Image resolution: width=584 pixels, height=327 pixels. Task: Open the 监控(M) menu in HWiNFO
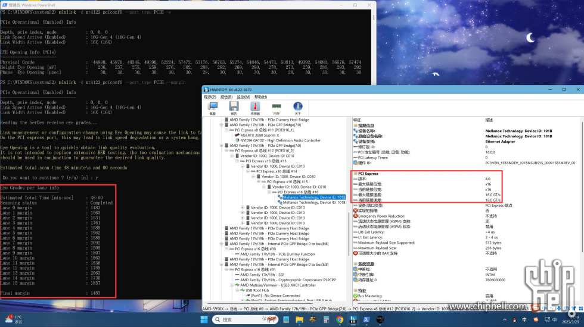(243, 97)
